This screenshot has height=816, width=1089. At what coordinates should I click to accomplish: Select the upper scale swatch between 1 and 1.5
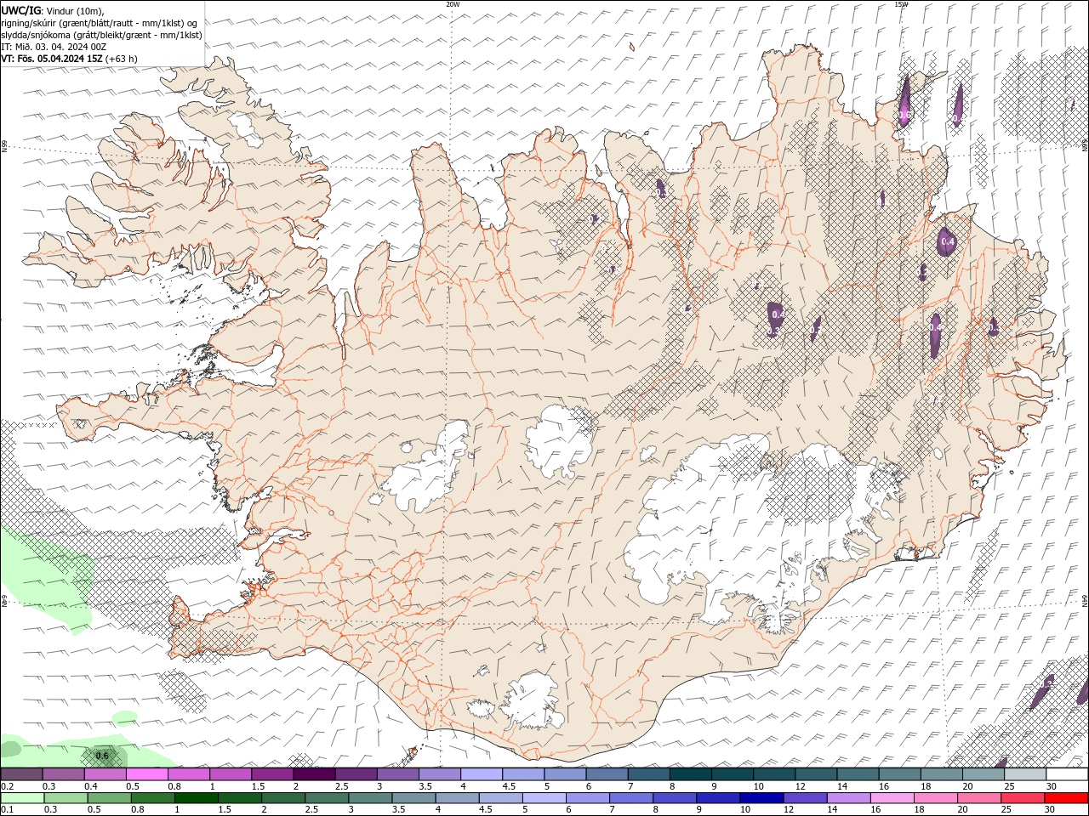pos(231,774)
